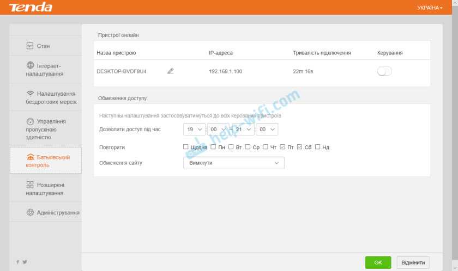Click the pencil icon to rename DESKTOP-BVDF8U4
The image size is (458, 271).
click(x=171, y=71)
